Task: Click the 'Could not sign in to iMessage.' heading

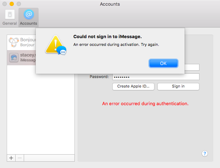Action: pyautogui.click(x=107, y=37)
